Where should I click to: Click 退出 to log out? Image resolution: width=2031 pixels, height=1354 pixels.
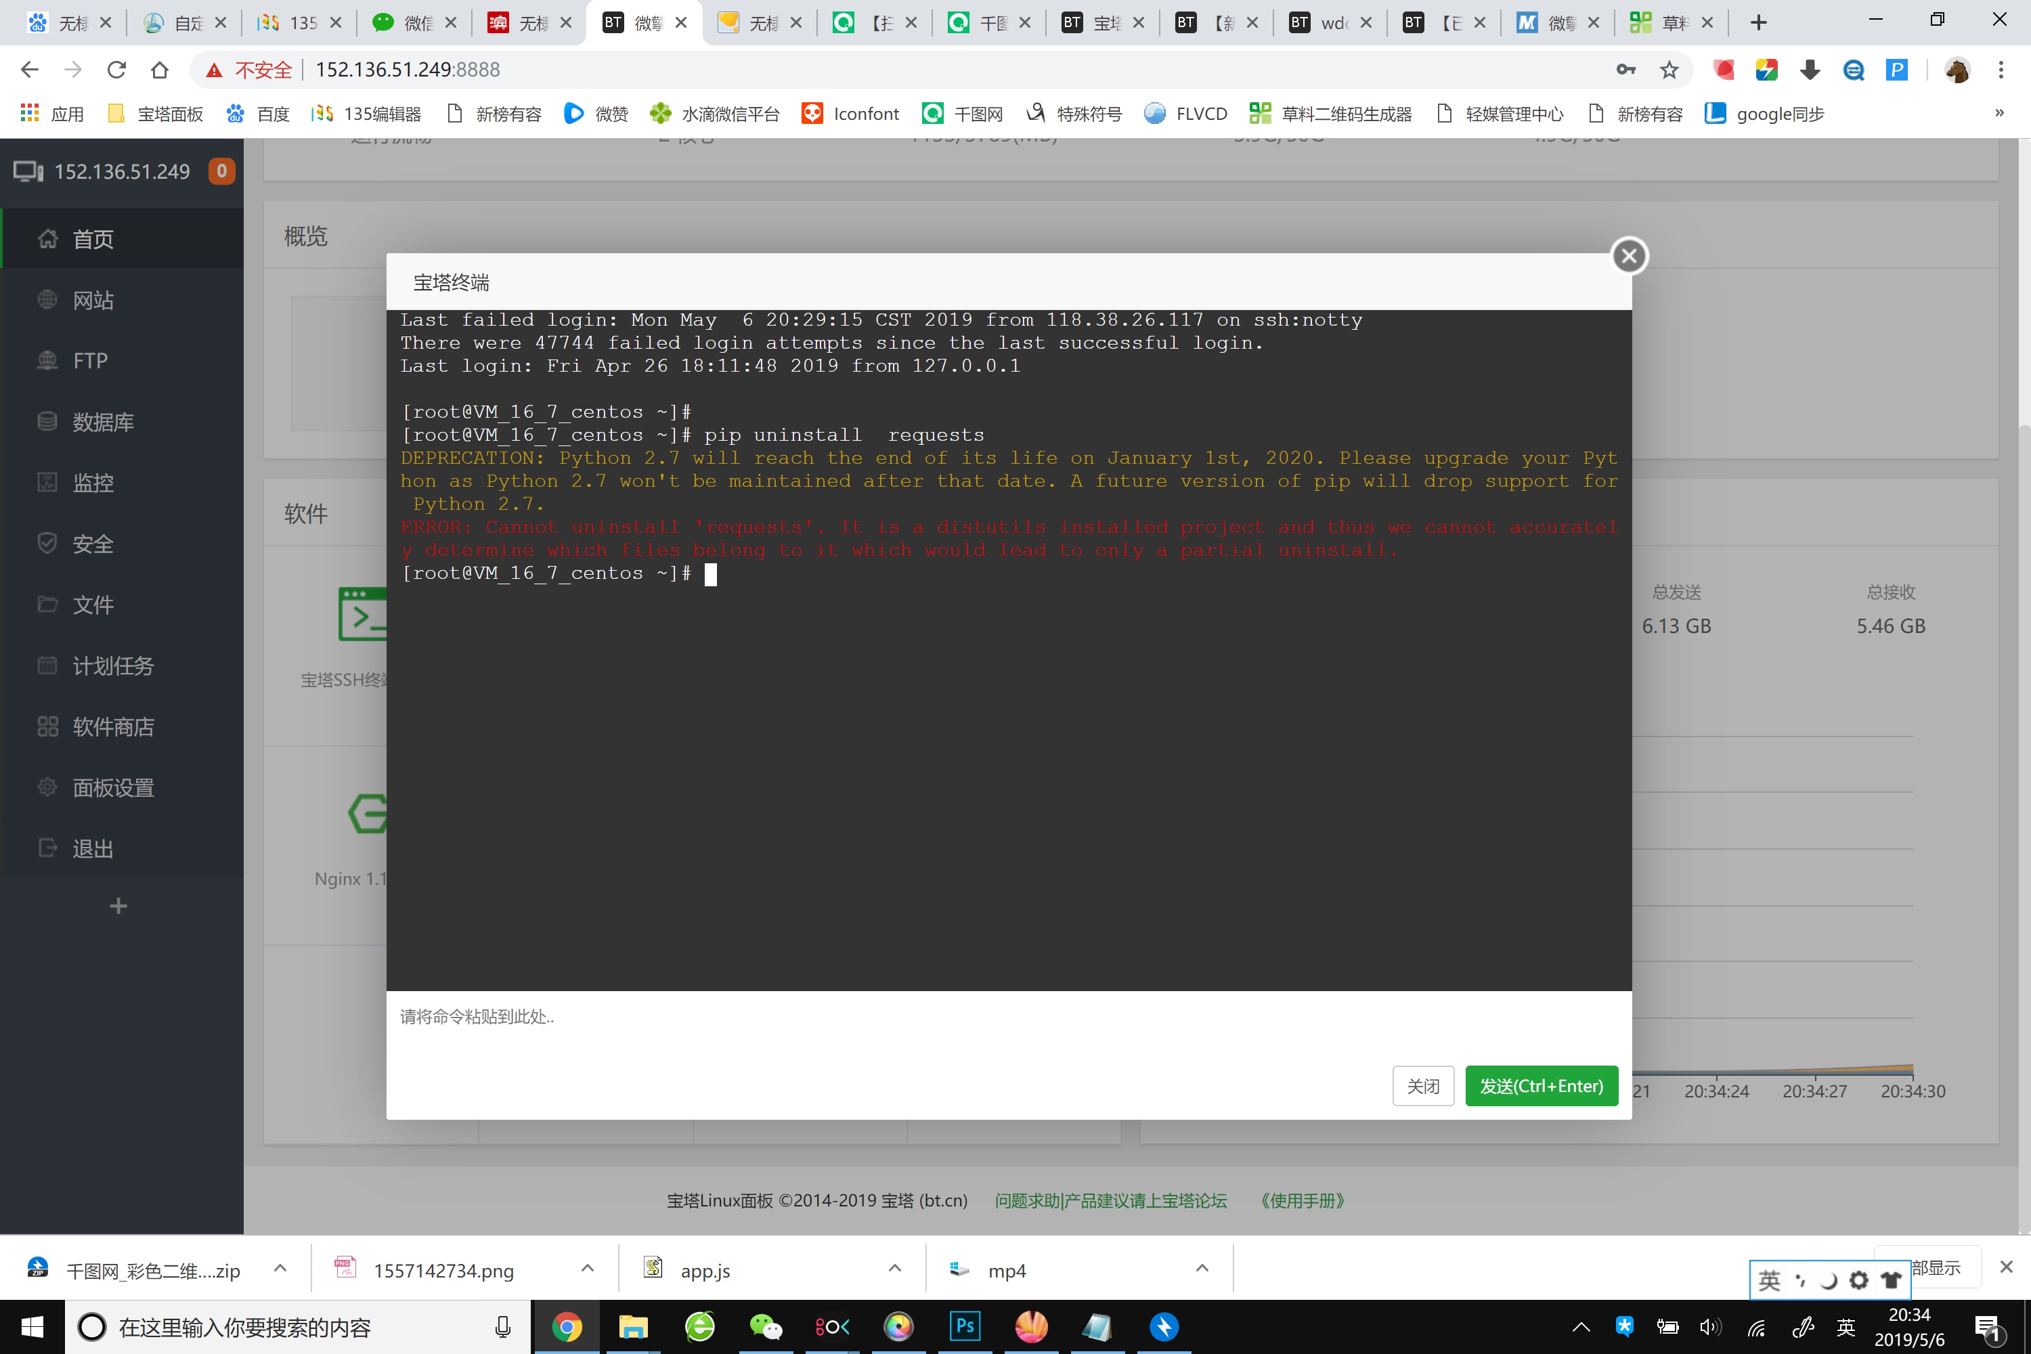pyautogui.click(x=122, y=848)
